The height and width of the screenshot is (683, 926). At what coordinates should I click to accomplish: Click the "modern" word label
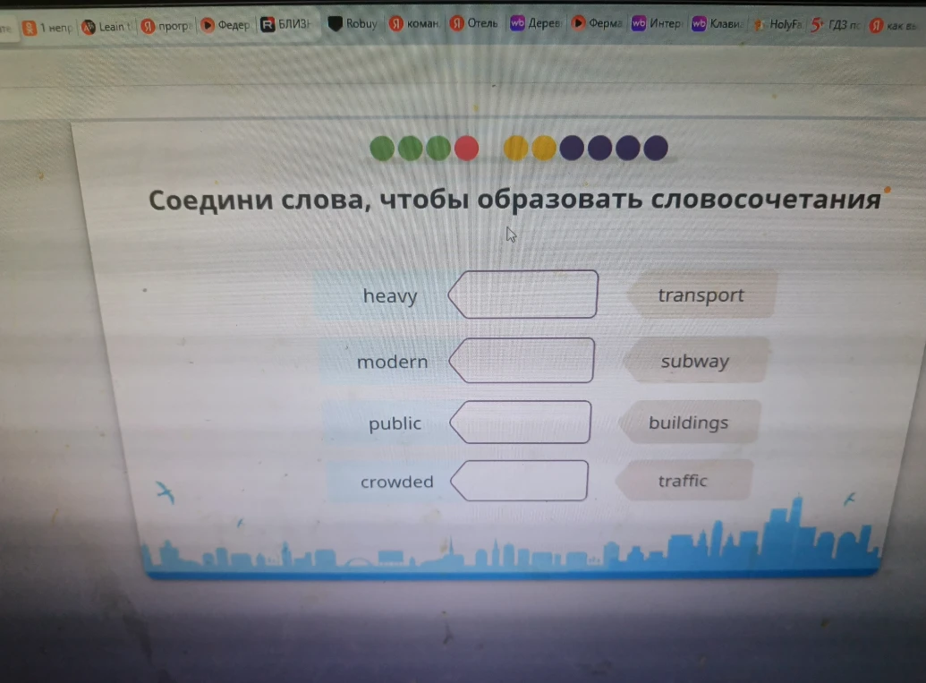[x=393, y=362]
